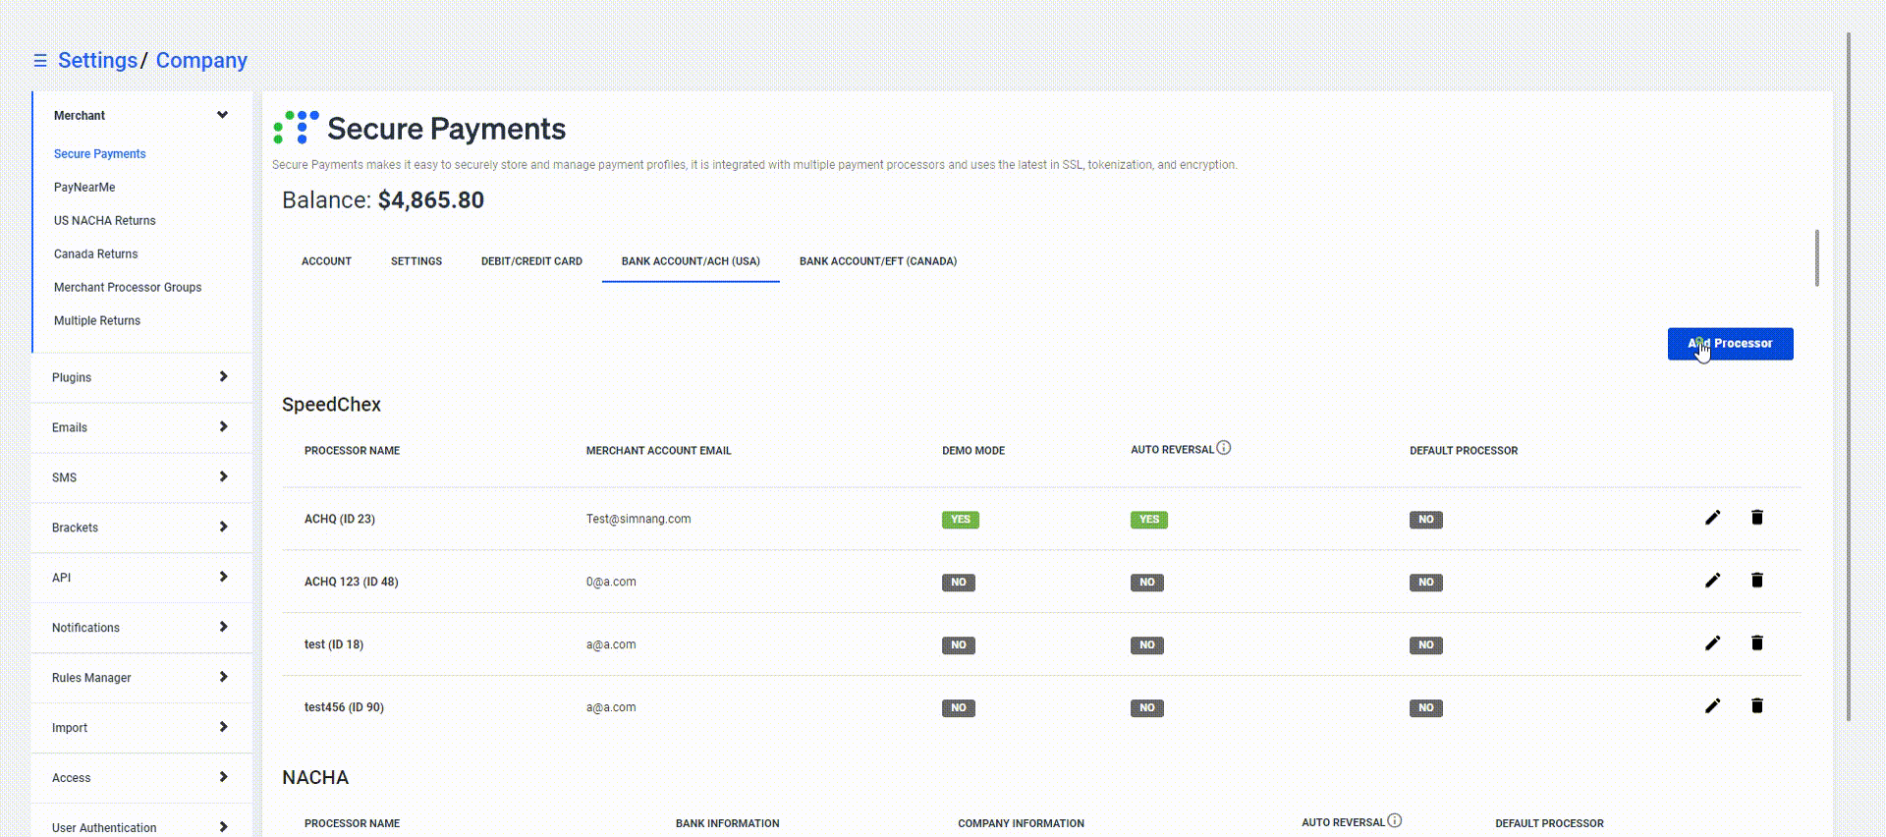Click ACHQ (ID 23) Default Processor NO badge
The height and width of the screenshot is (837, 1886).
pos(1425,520)
